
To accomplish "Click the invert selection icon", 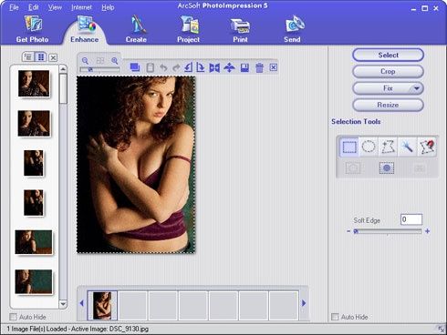I will [387, 167].
